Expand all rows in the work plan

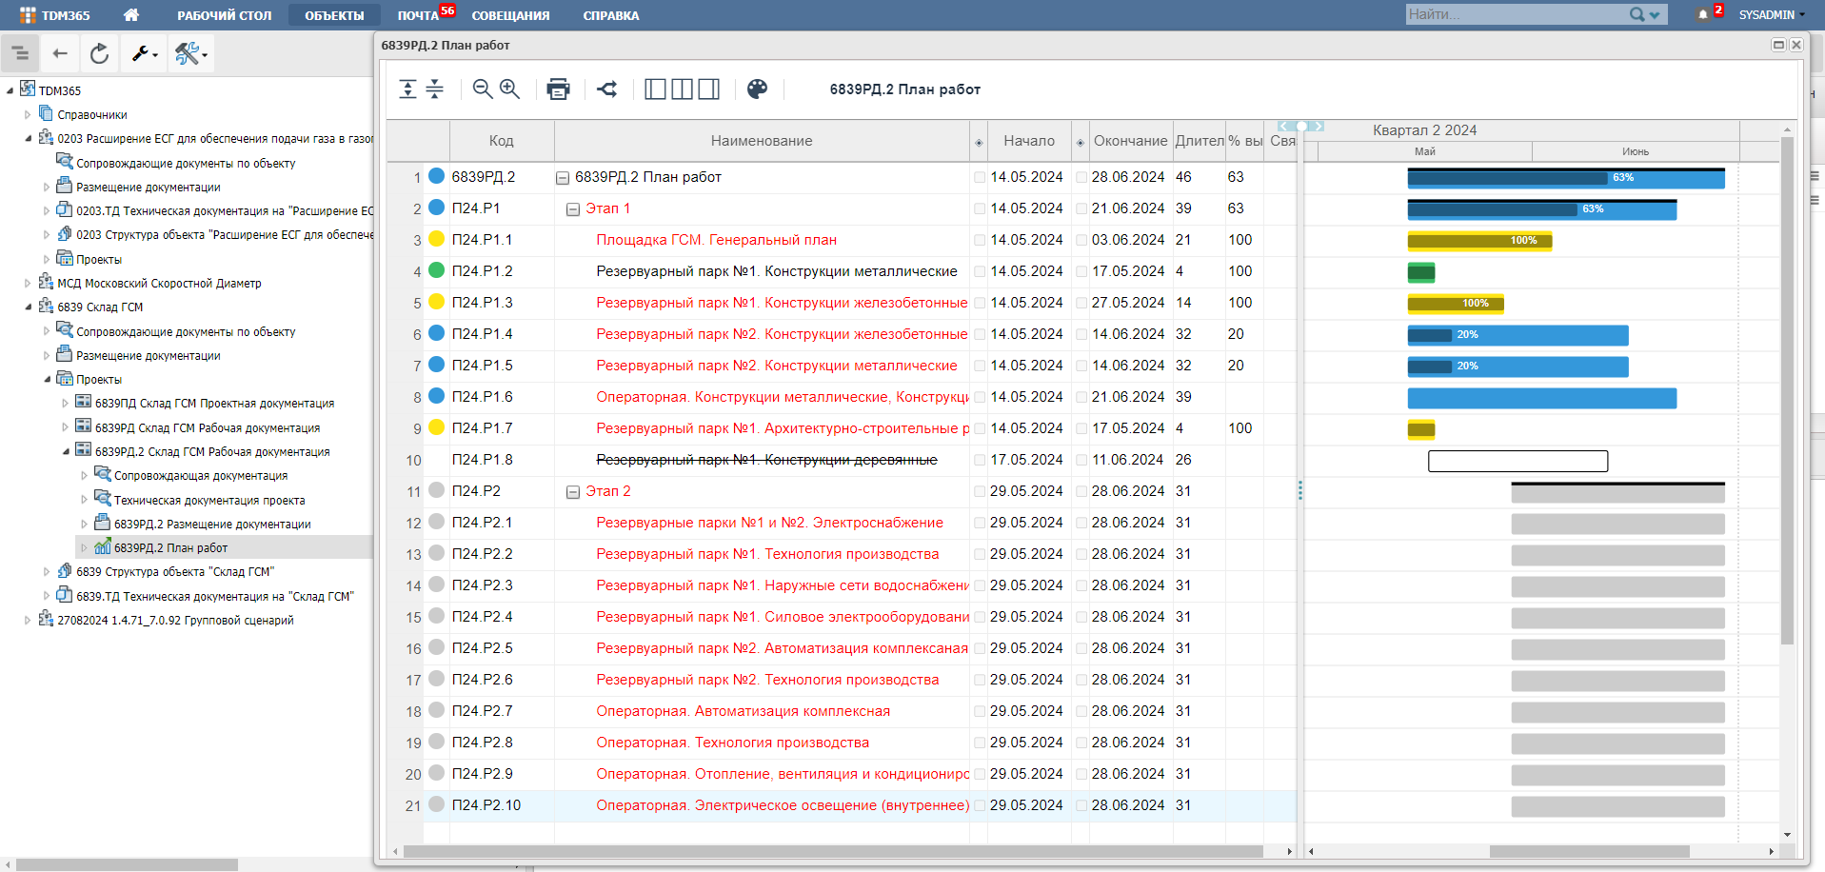pyautogui.click(x=407, y=89)
